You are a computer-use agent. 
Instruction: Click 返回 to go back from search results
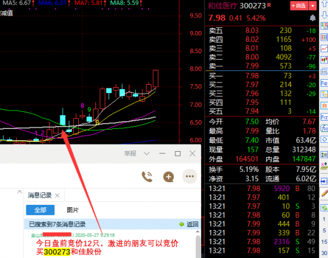click(189, 225)
